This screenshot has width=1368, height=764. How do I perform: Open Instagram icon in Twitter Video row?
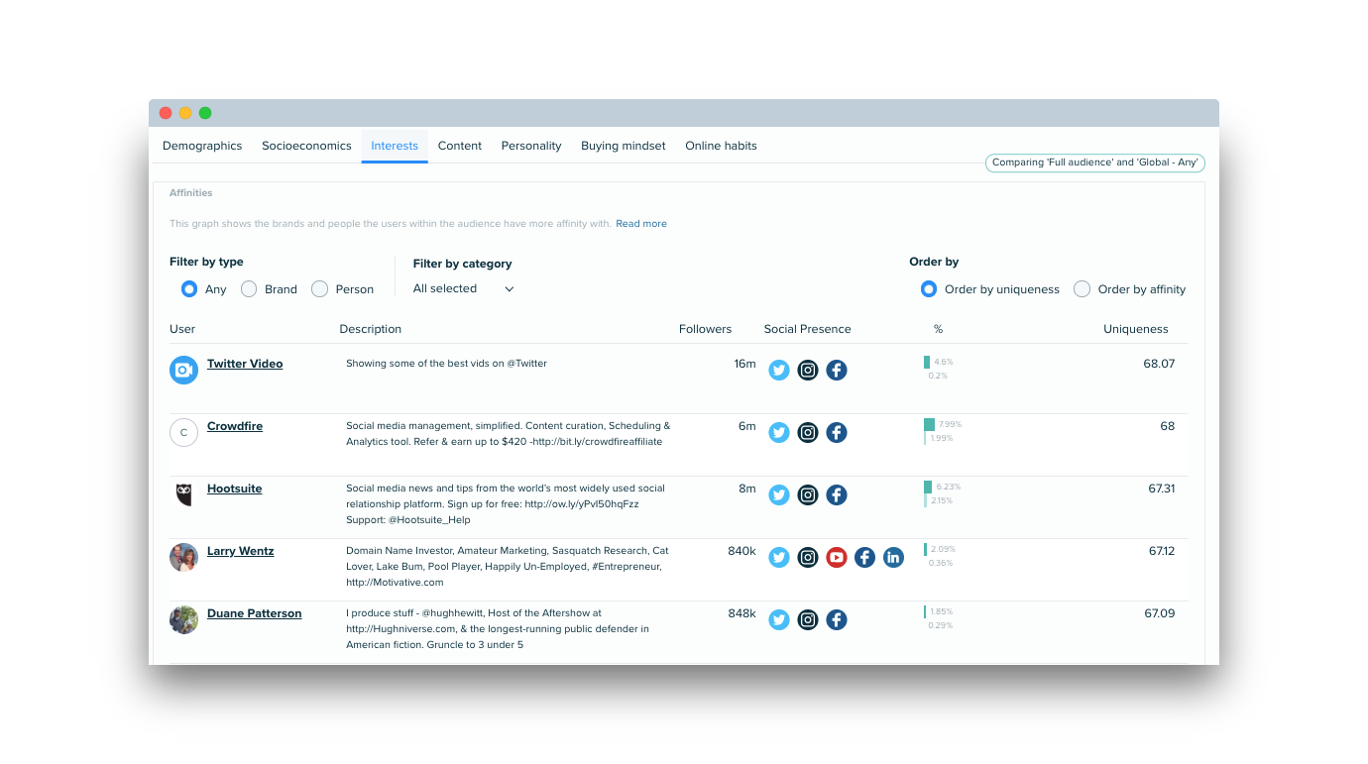coord(808,371)
